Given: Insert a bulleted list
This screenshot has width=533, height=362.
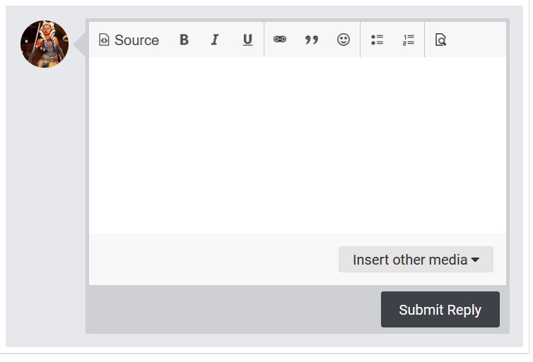Looking at the screenshot, I should point(377,40).
